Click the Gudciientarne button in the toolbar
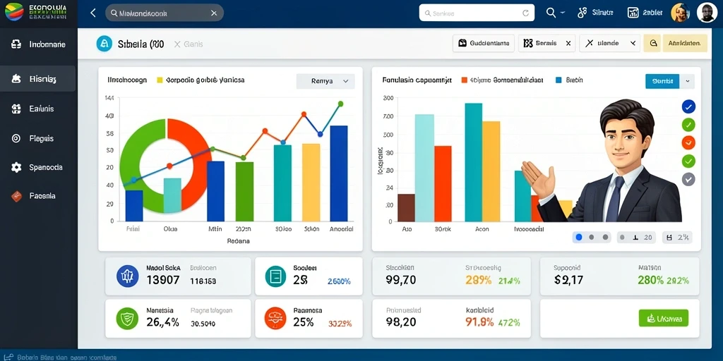 pyautogui.click(x=484, y=43)
